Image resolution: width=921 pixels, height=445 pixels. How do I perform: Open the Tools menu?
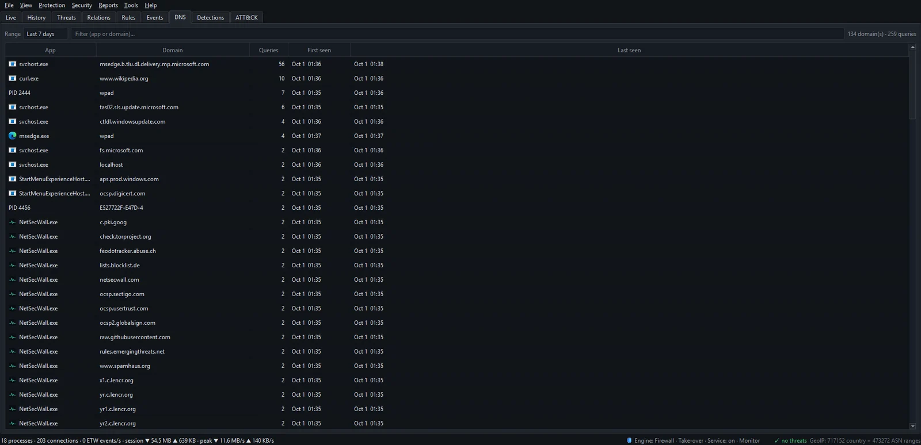(x=131, y=5)
